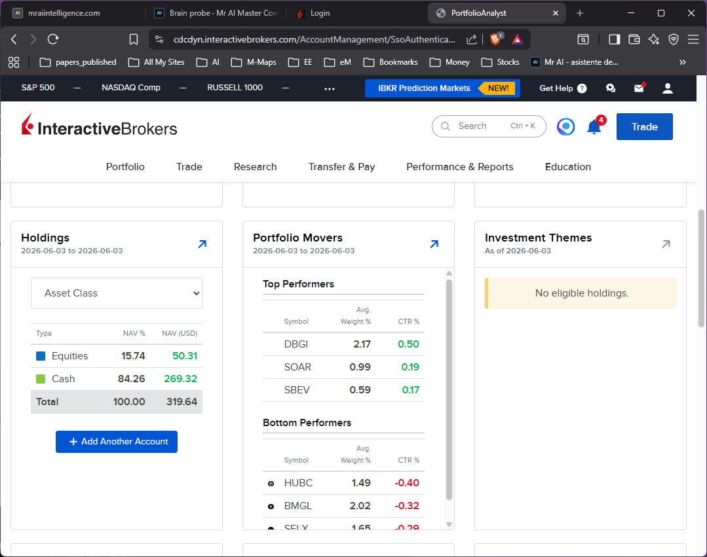Open the Holdings expand arrow icon
The image size is (707, 557).
point(202,244)
